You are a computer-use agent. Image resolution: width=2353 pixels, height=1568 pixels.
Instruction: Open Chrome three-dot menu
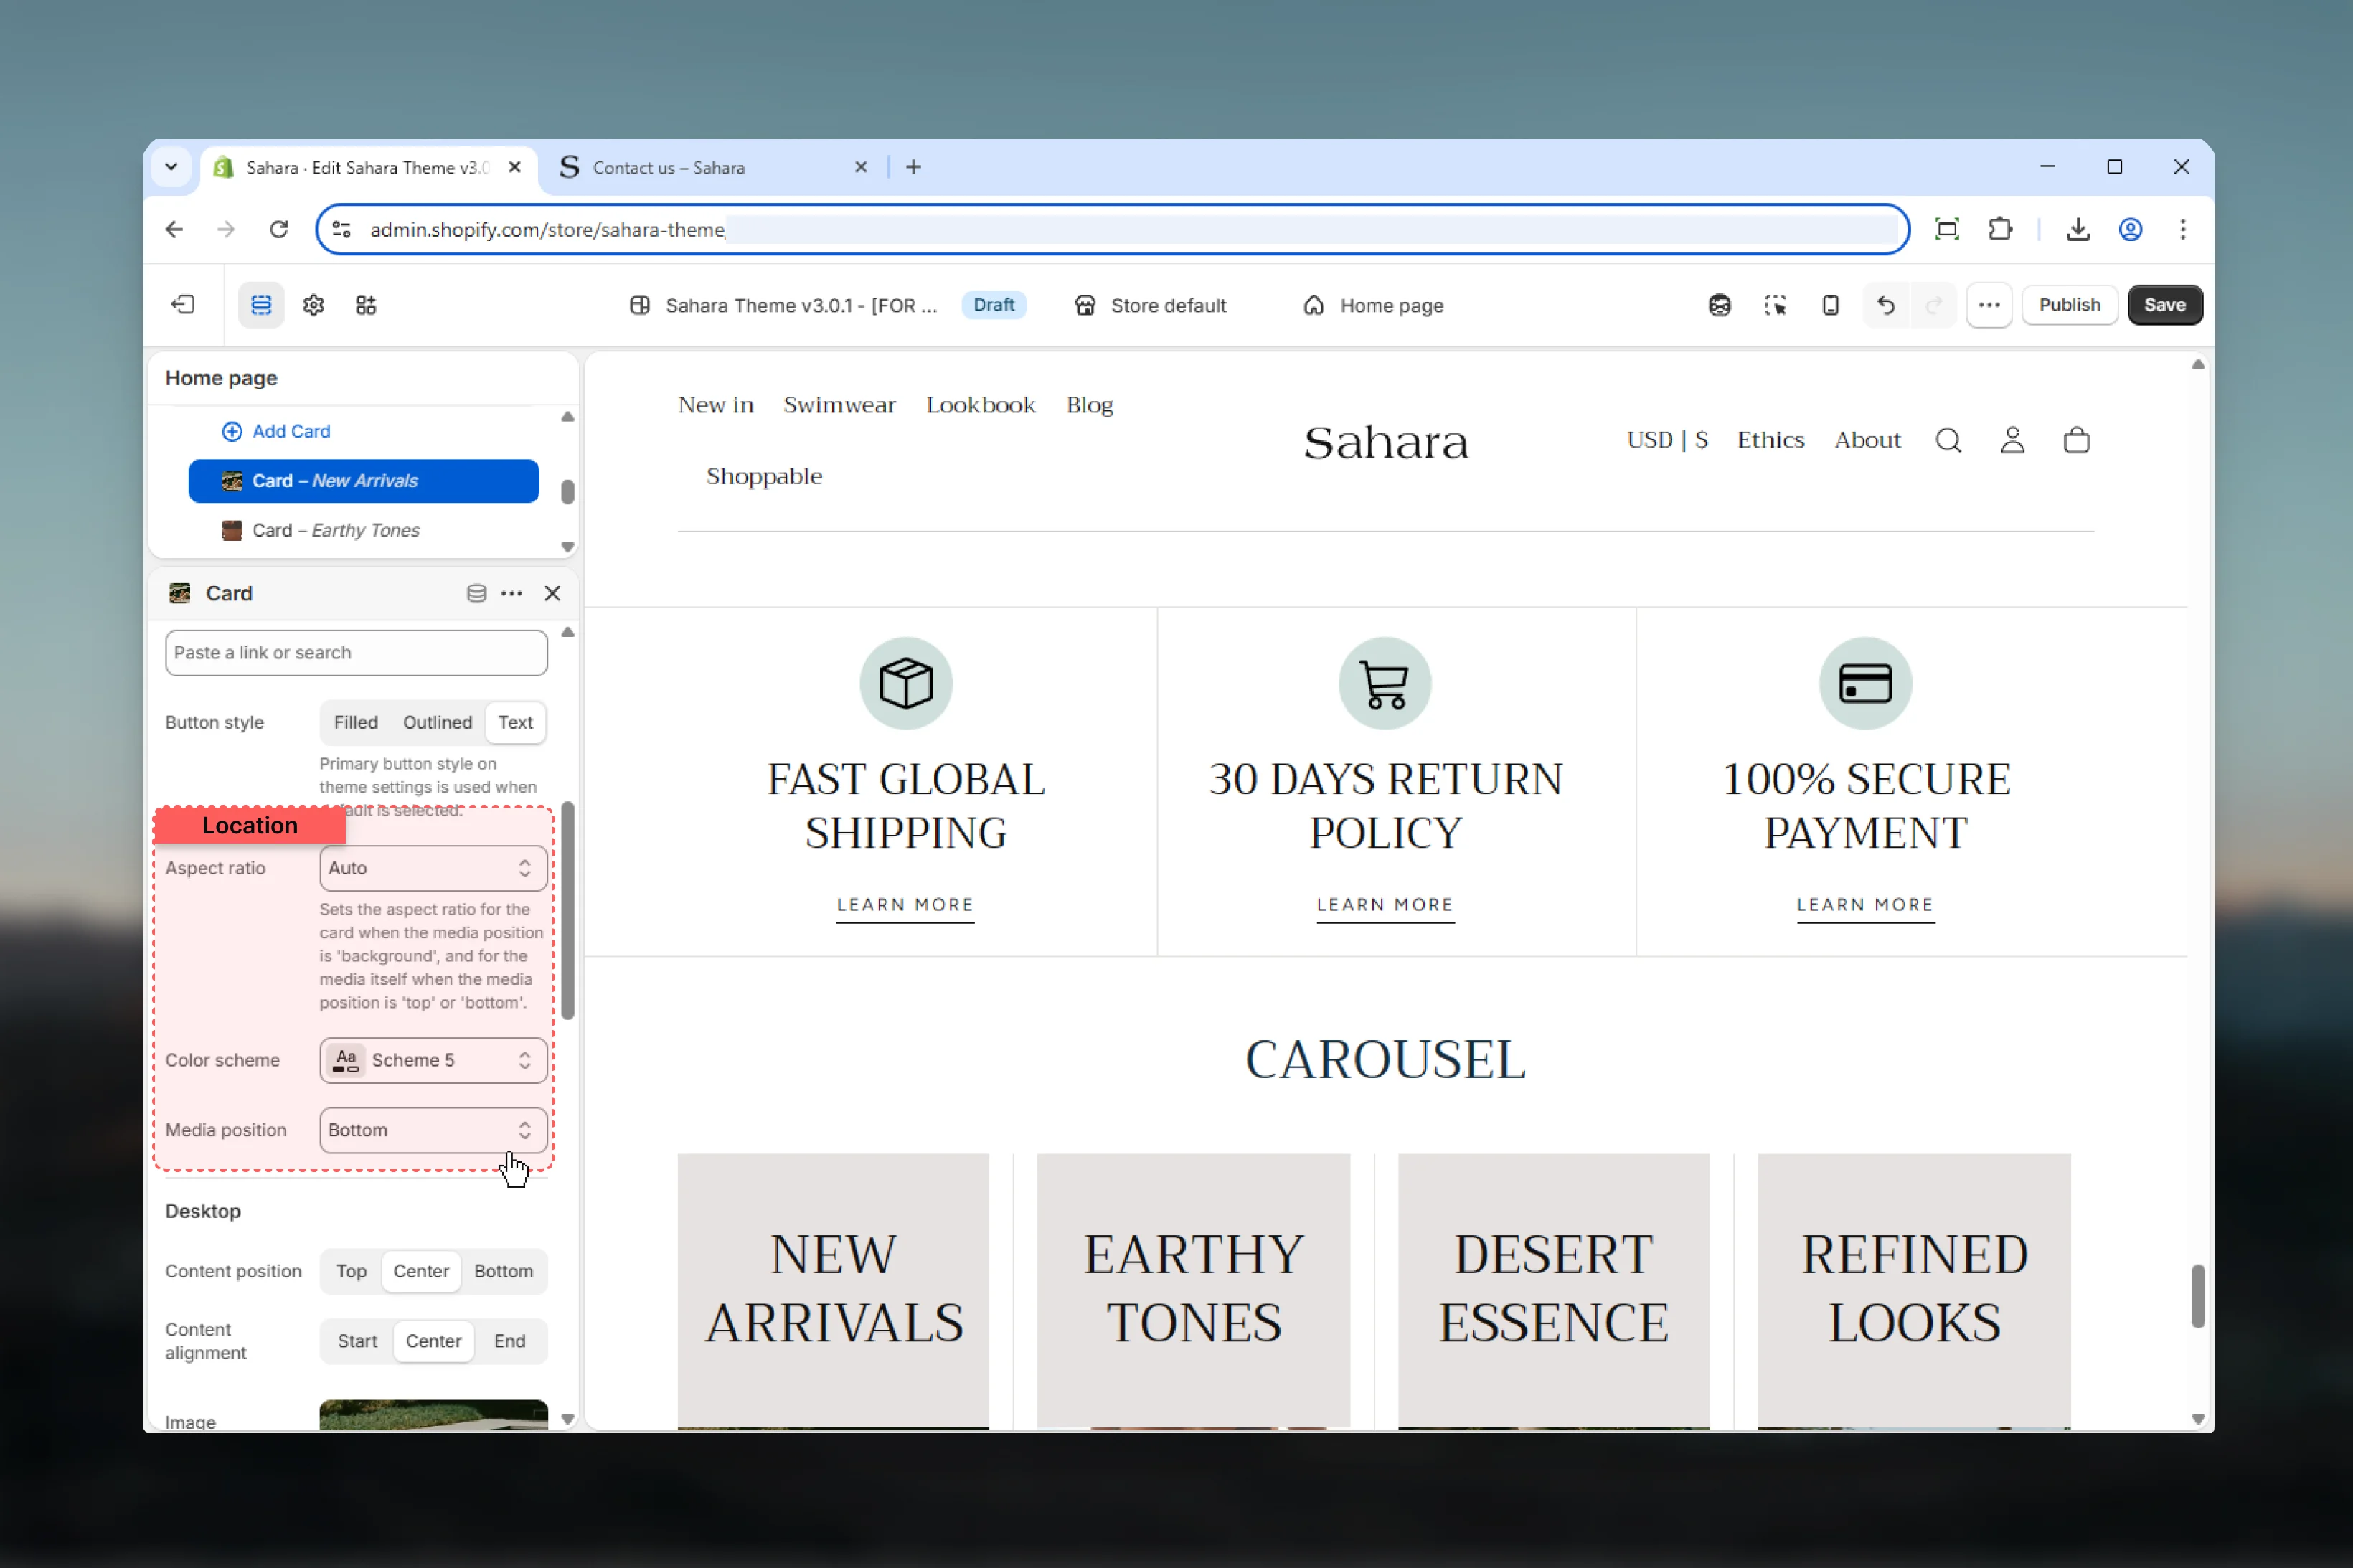2183,229
